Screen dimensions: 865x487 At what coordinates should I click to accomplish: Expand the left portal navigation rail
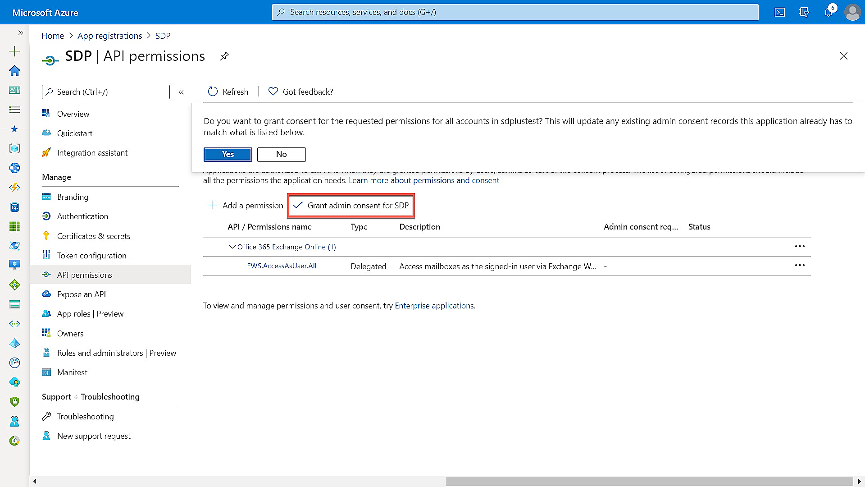coord(20,32)
